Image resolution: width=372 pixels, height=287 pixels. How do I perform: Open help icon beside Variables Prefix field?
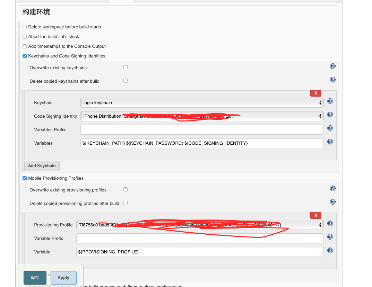point(330,128)
